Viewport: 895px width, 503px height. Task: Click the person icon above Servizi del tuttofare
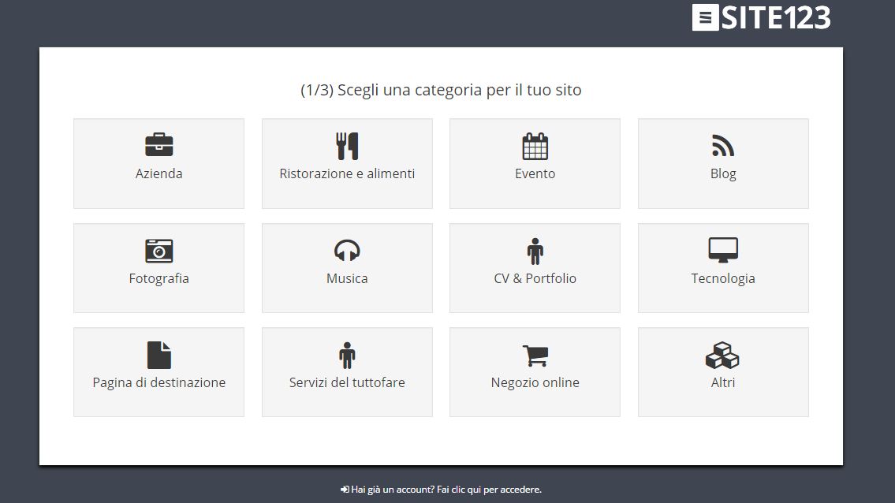(x=347, y=356)
